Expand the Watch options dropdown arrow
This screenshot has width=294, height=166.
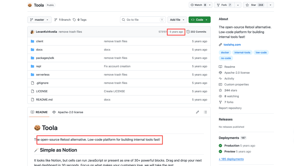tap(210, 5)
